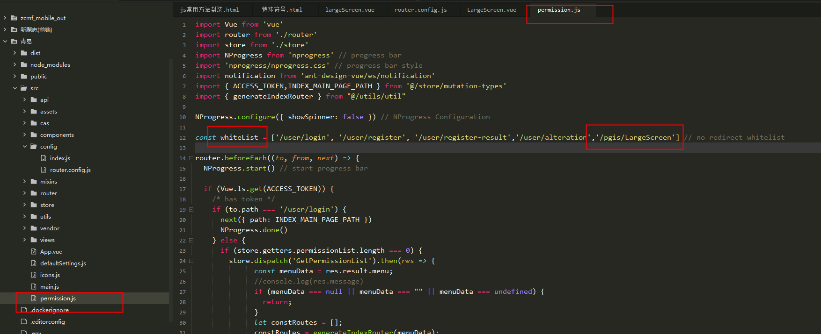Expand the node_modules folder arrow
Viewport: 821px width, 334px height.
15,64
